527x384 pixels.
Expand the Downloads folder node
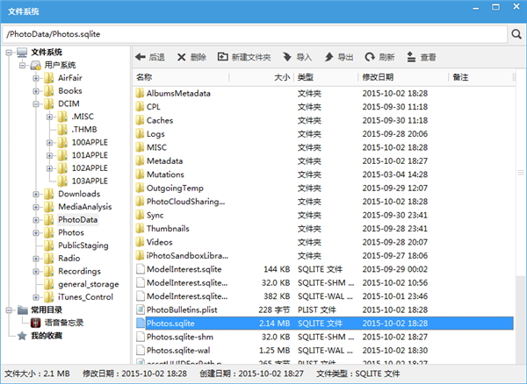pyautogui.click(x=36, y=194)
